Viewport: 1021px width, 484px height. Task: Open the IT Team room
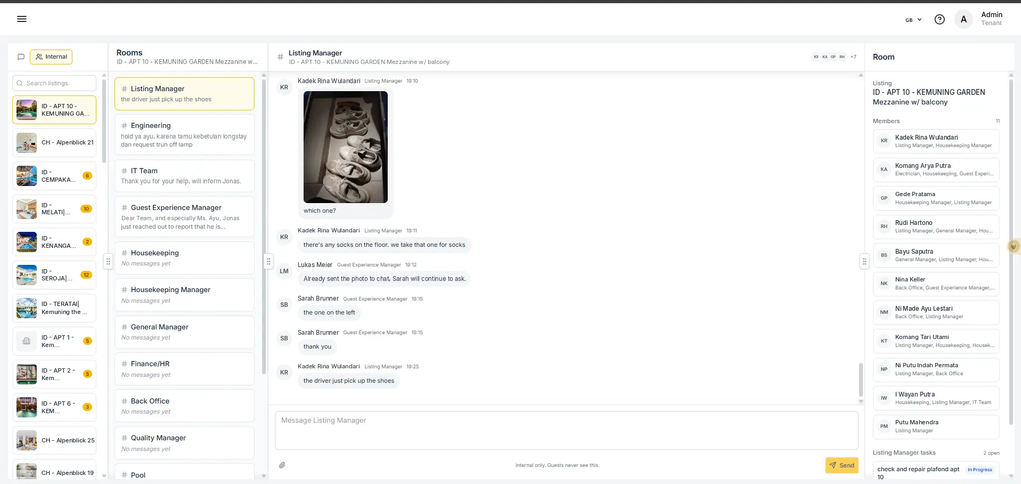[x=184, y=176]
